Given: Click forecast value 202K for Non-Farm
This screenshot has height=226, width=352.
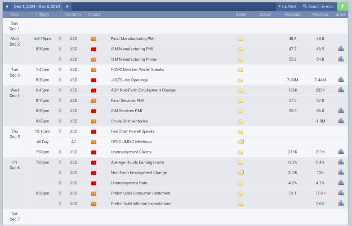Looking at the screenshot, I should pyautogui.click(x=292, y=172).
